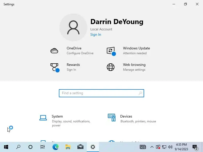This screenshot has width=203, height=152.
Task: Open the OneDrive cloud icon
Action: [54, 51]
